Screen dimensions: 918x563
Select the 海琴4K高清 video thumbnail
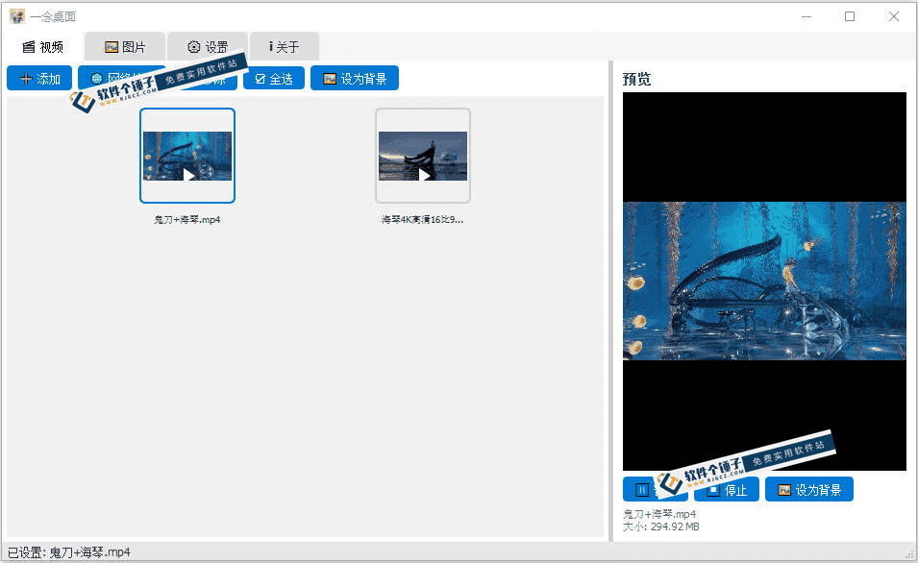tap(423, 156)
